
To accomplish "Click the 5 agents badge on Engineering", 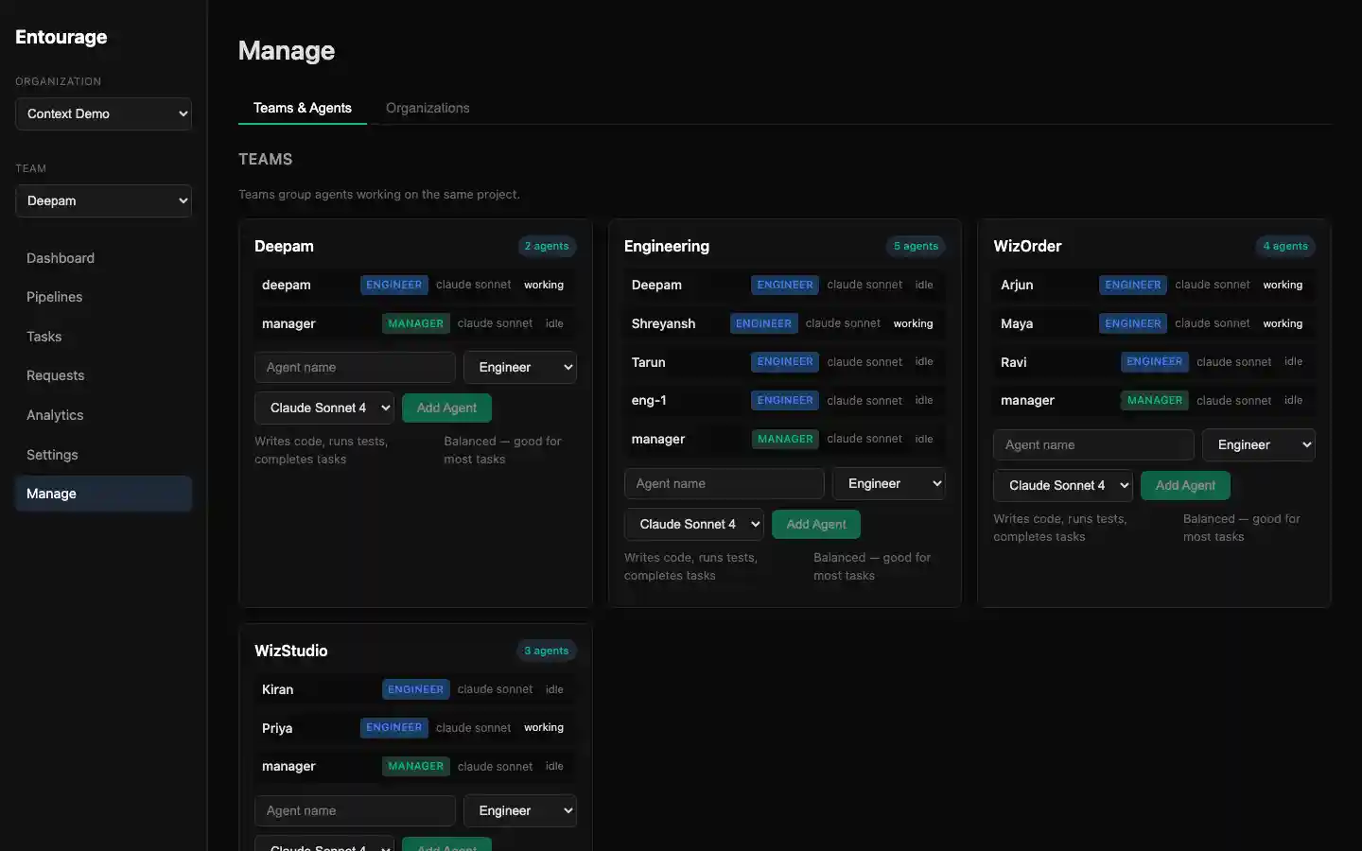I will [x=916, y=246].
